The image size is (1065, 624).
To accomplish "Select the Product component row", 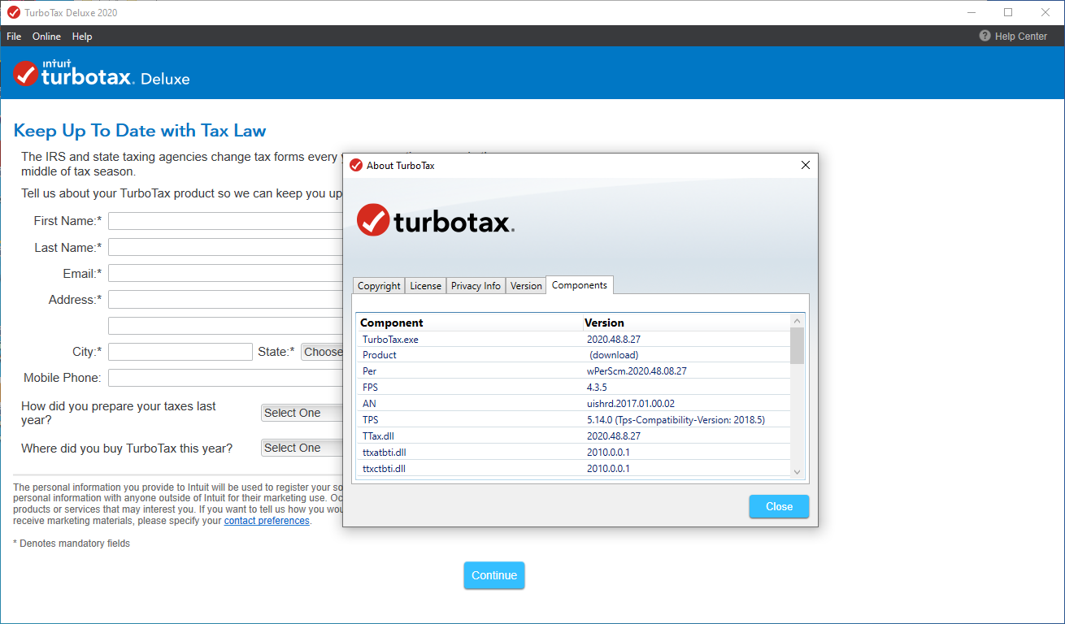I will coord(573,355).
